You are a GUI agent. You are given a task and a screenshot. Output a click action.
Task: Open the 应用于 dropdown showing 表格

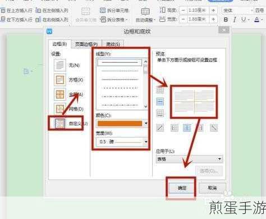coord(189,159)
